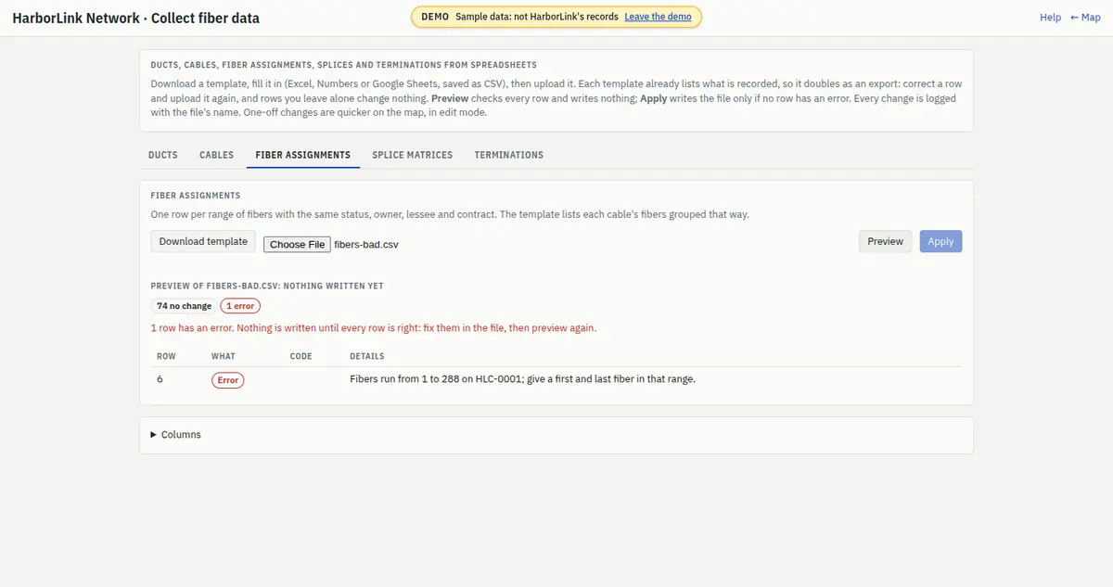Click the ROW column header
Screen dimensions: 1113x587
[x=166, y=356]
